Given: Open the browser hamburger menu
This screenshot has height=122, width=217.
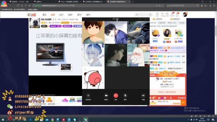Looking at the screenshot, I should tap(214, 5).
